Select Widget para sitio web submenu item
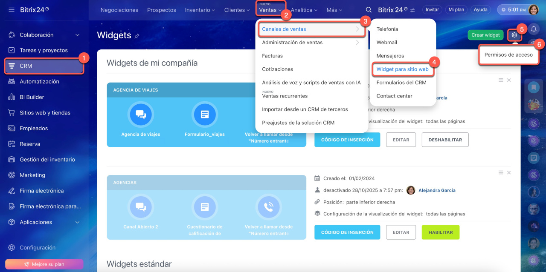The image size is (546, 272). tap(402, 69)
